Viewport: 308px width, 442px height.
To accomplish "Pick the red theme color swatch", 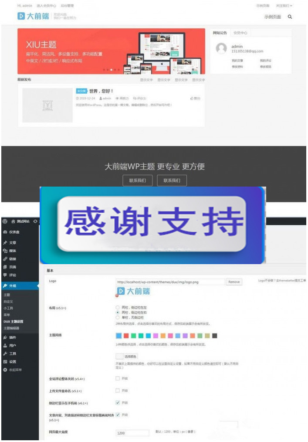I will pos(126,336).
